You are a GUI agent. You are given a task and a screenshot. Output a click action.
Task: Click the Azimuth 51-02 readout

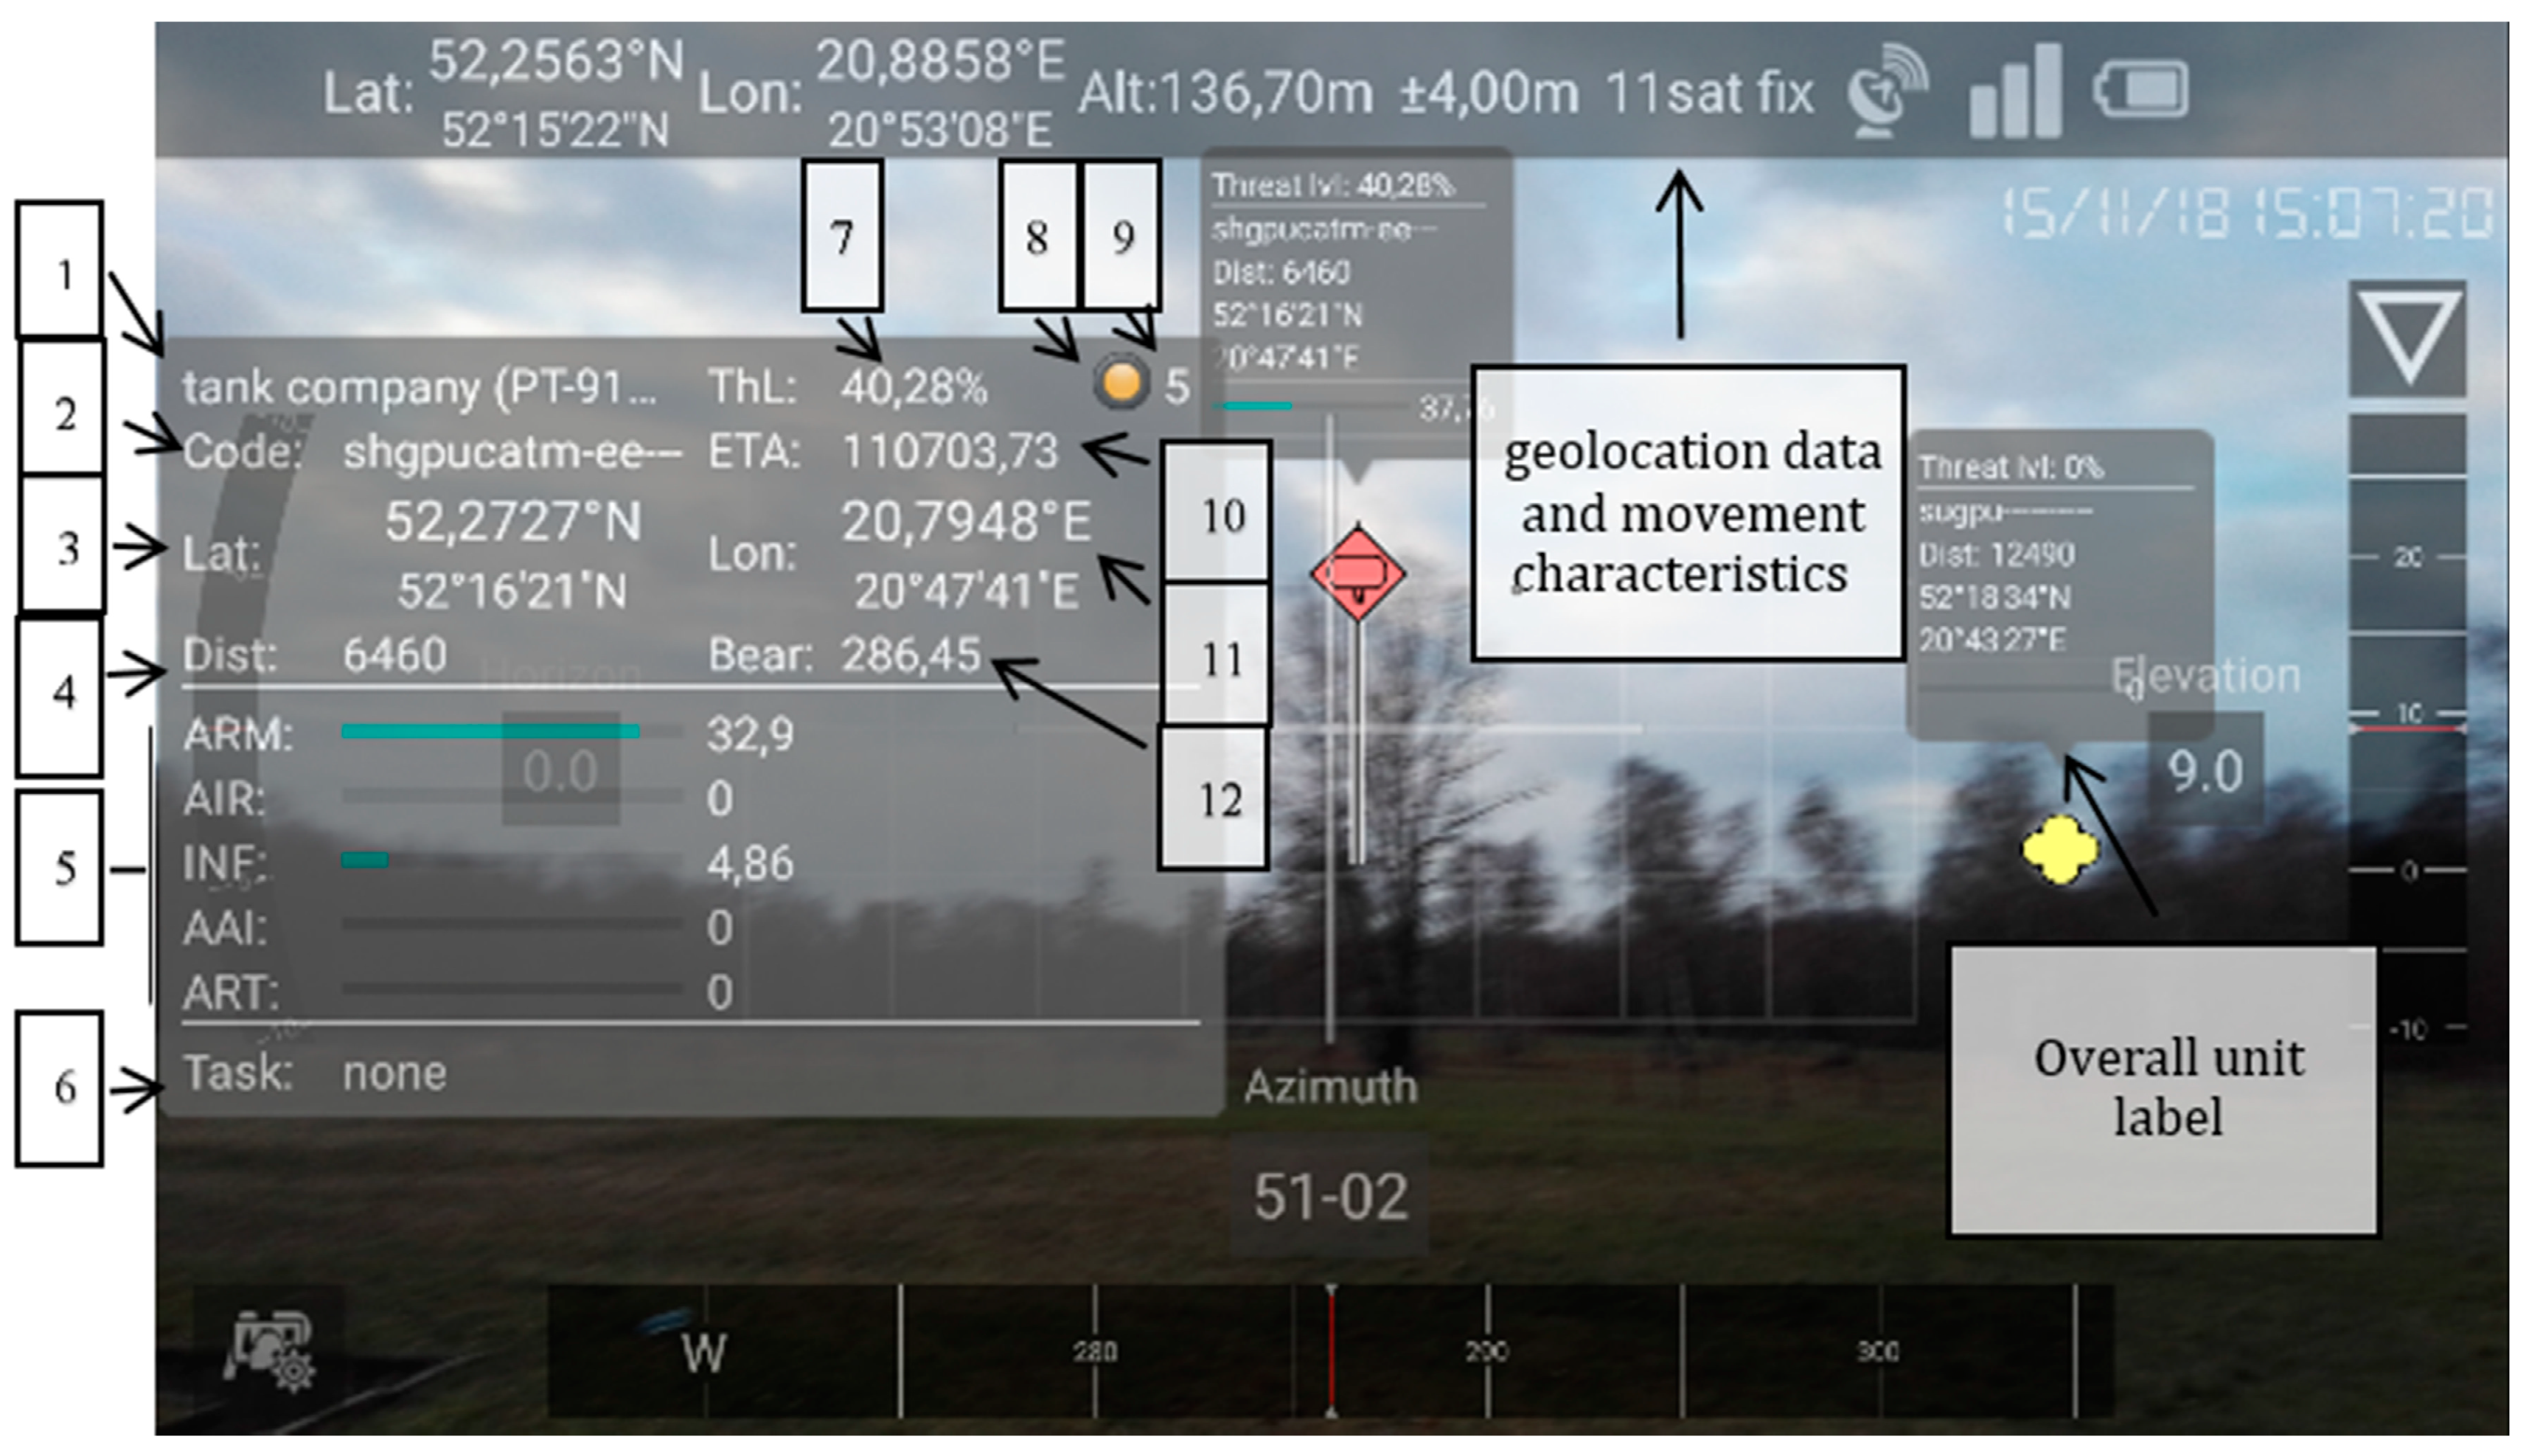click(x=1330, y=1195)
